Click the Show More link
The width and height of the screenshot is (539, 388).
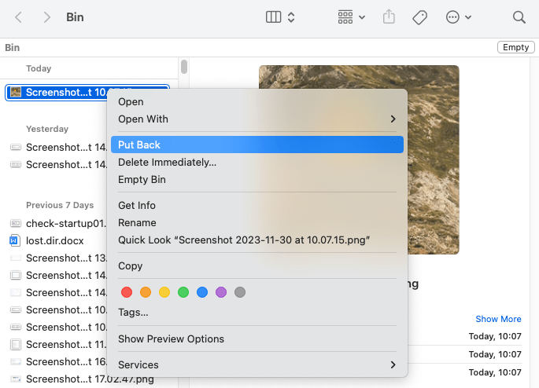(498, 319)
